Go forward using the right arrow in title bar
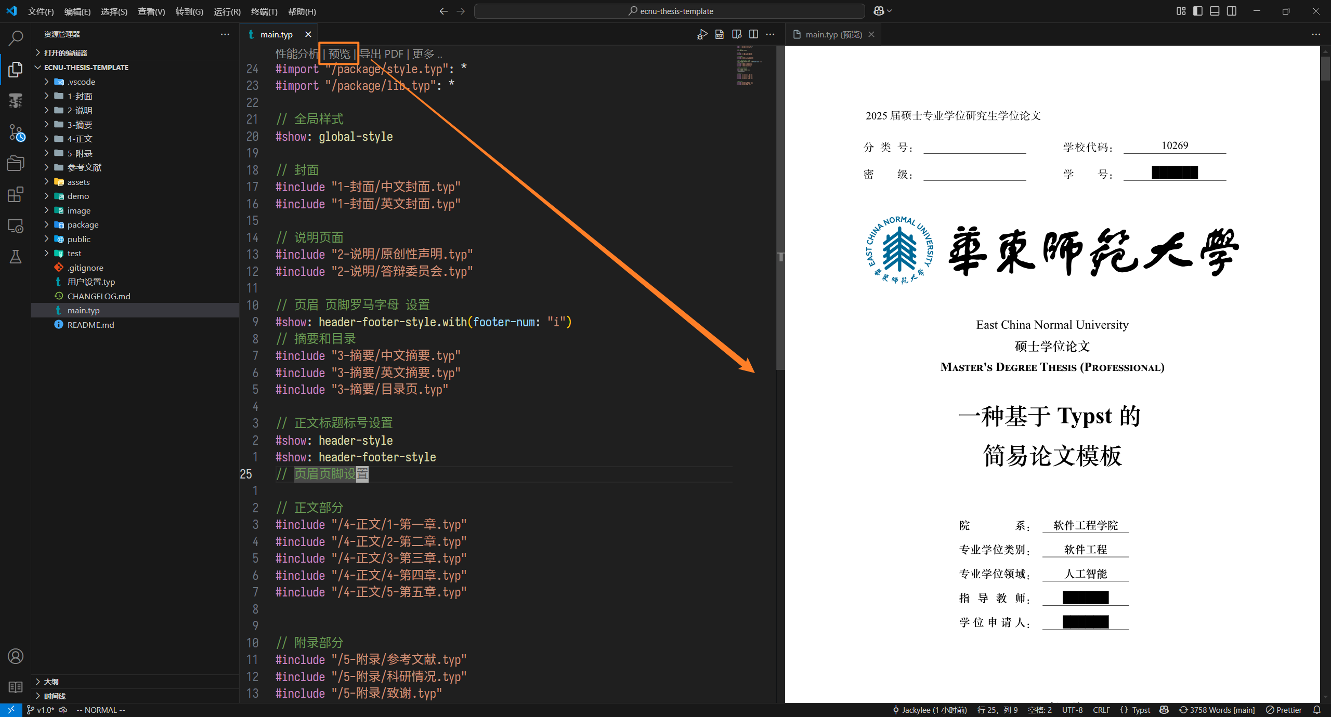Viewport: 1331px width, 717px height. (x=461, y=11)
